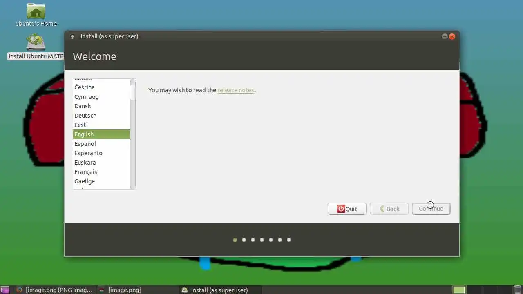Select English in the language list
This screenshot has width=523, height=294.
101,134
